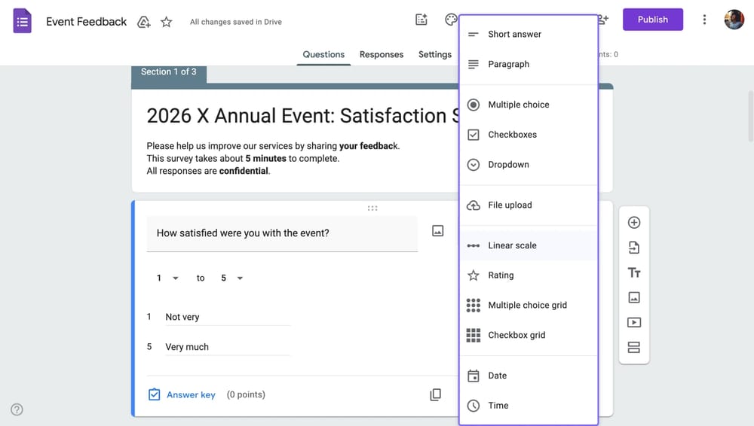754x426 pixels.
Task: Open the Google Forms home icon
Action: pyautogui.click(x=22, y=21)
